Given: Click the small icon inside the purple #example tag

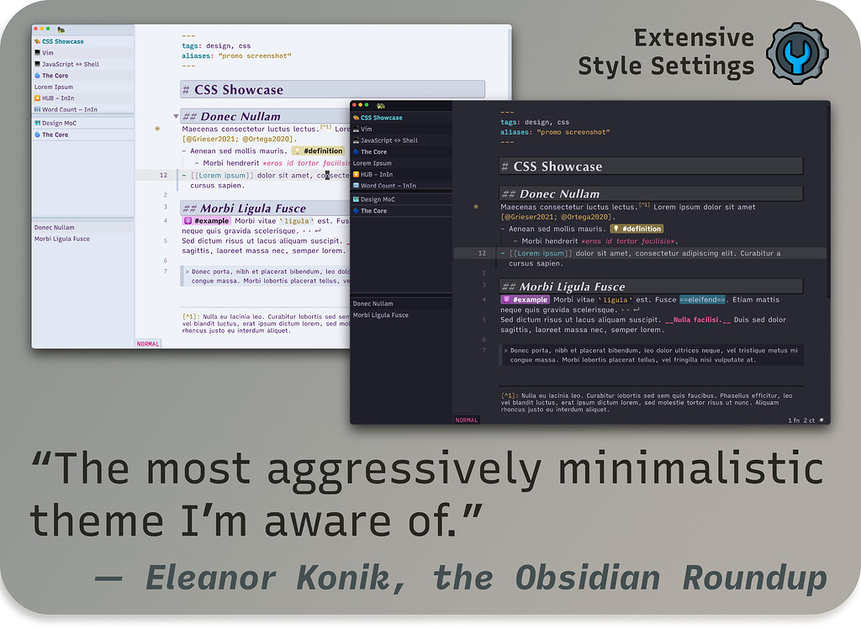Looking at the screenshot, I should click(188, 221).
